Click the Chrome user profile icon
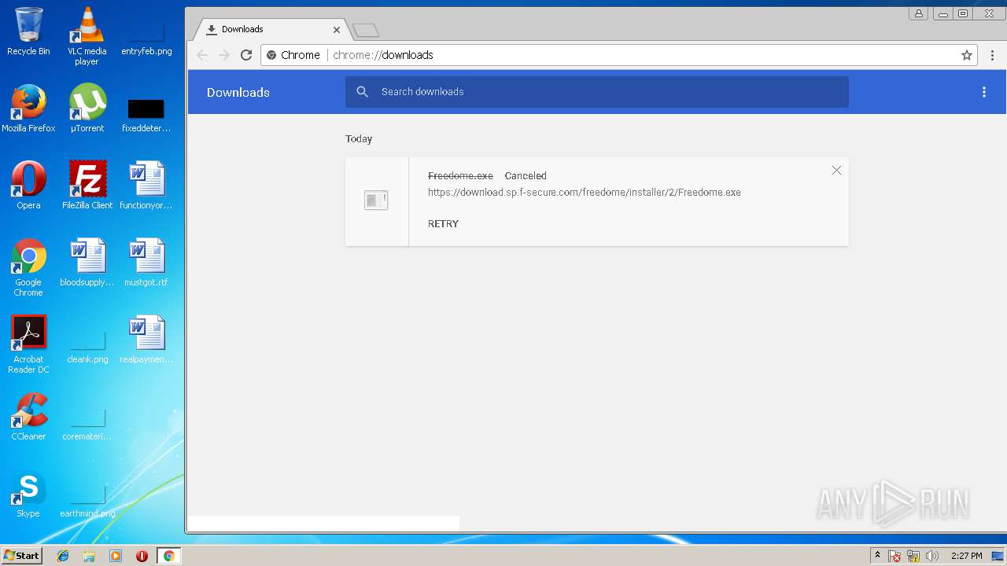The height and width of the screenshot is (566, 1007). (x=918, y=13)
